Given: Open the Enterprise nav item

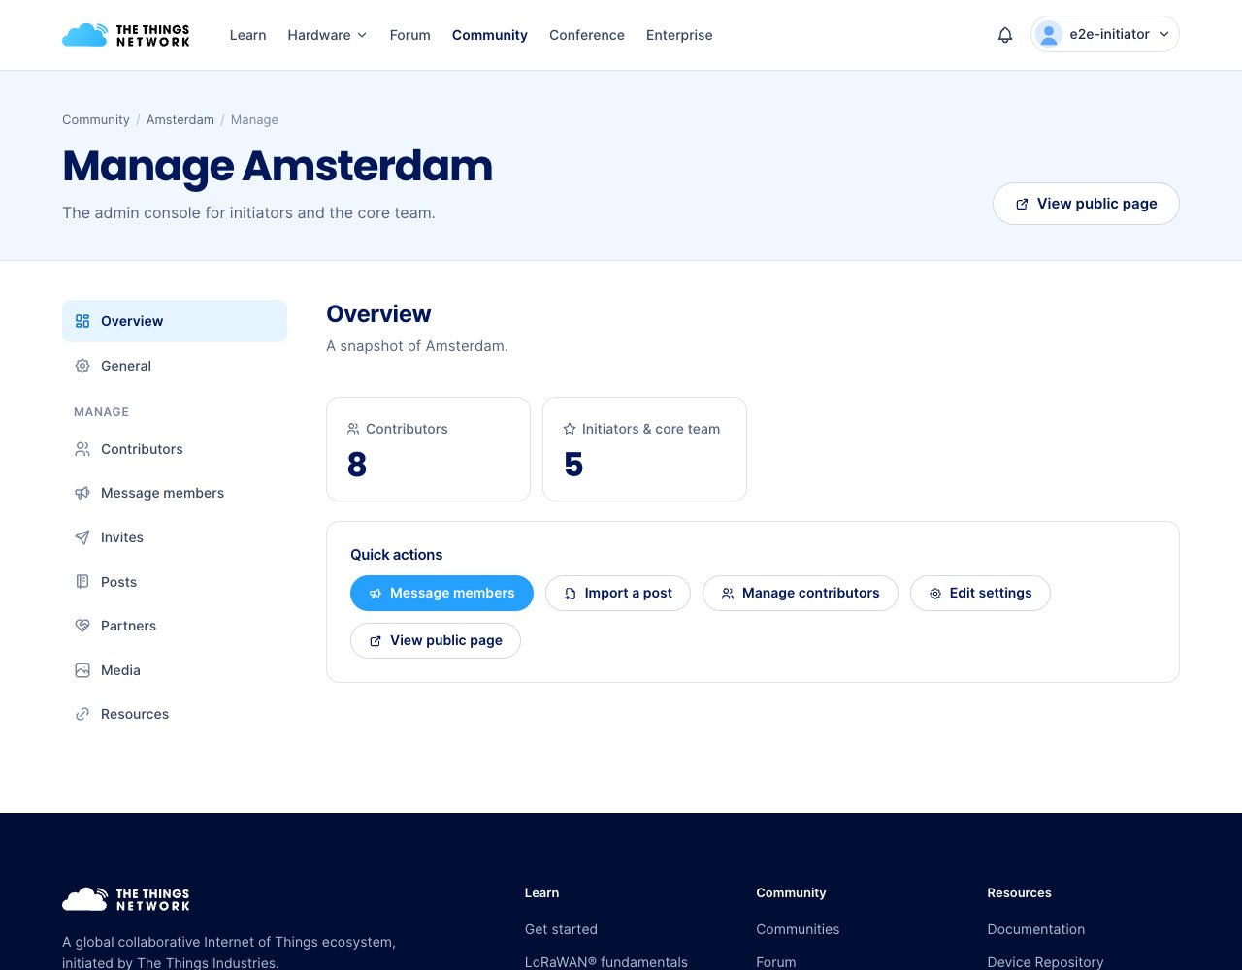Looking at the screenshot, I should tap(679, 35).
